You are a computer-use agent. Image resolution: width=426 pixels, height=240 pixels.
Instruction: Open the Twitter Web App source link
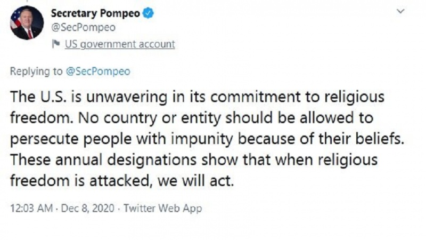(163, 208)
